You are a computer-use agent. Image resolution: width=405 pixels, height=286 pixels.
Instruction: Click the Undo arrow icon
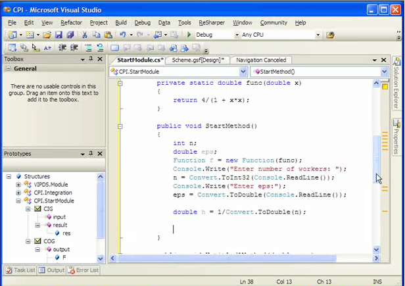122,35
